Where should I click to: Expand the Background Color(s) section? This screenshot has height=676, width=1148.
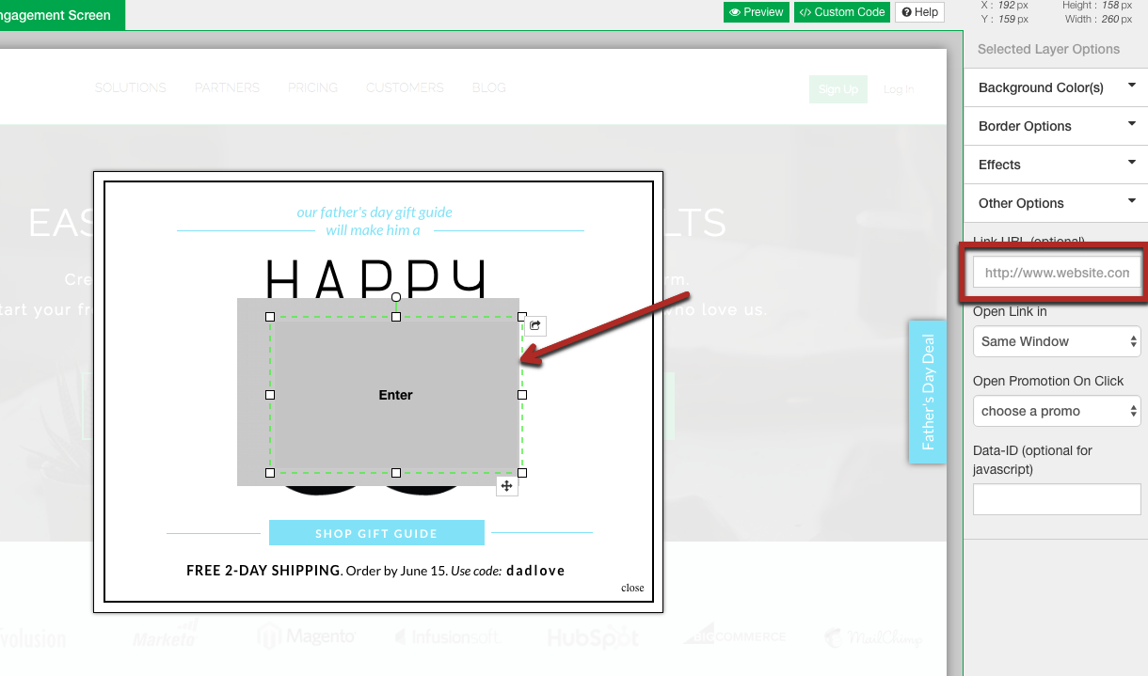click(1056, 87)
